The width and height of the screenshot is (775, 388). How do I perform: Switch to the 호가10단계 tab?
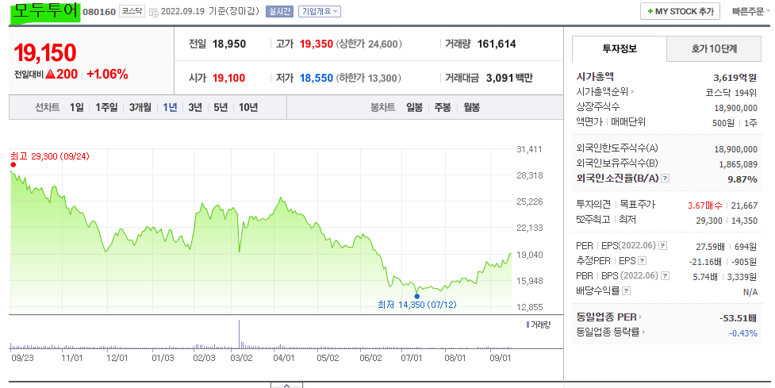coord(714,48)
